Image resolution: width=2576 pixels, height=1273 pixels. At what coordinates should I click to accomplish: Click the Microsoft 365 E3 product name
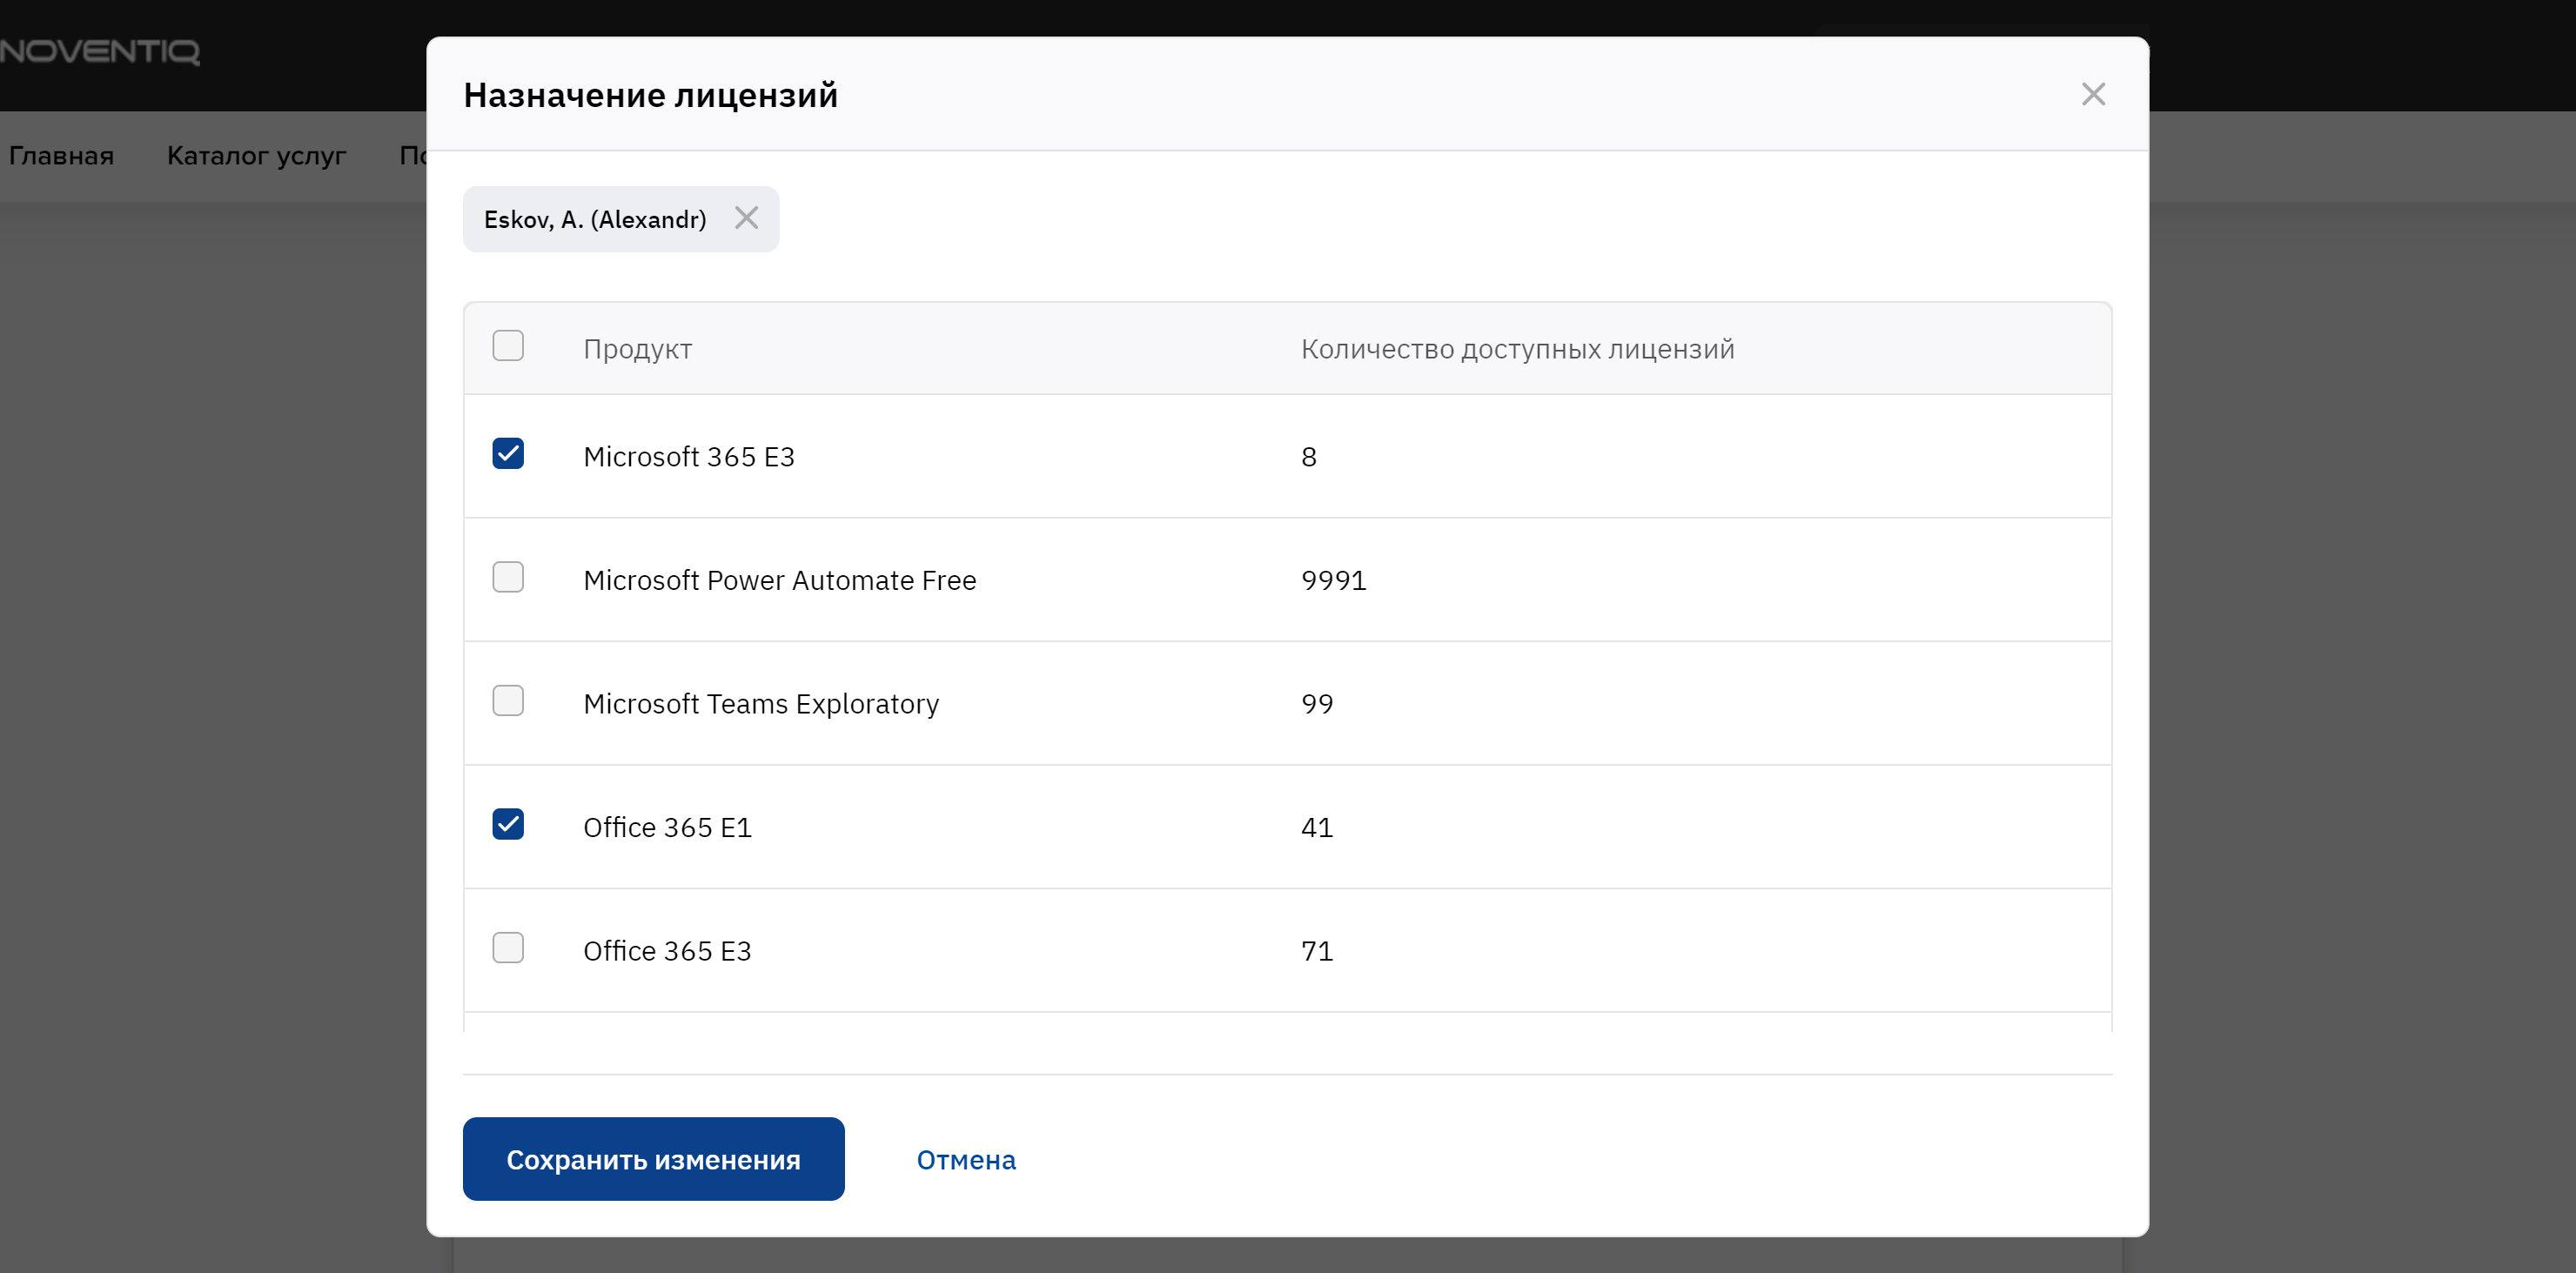coord(688,457)
